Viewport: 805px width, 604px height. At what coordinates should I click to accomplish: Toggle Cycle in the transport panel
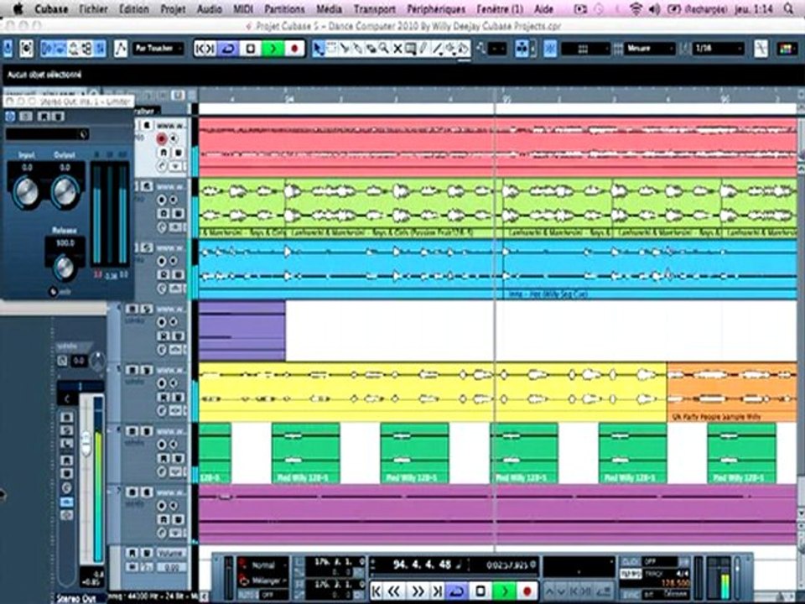[x=458, y=591]
